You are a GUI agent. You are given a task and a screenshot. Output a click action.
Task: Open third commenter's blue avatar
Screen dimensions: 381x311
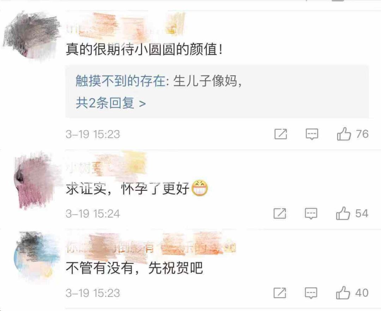click(x=37, y=257)
